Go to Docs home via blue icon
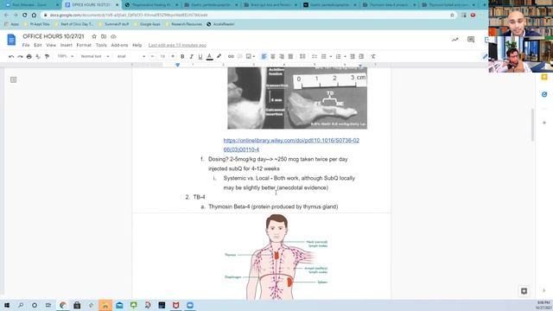 pyautogui.click(x=11, y=40)
